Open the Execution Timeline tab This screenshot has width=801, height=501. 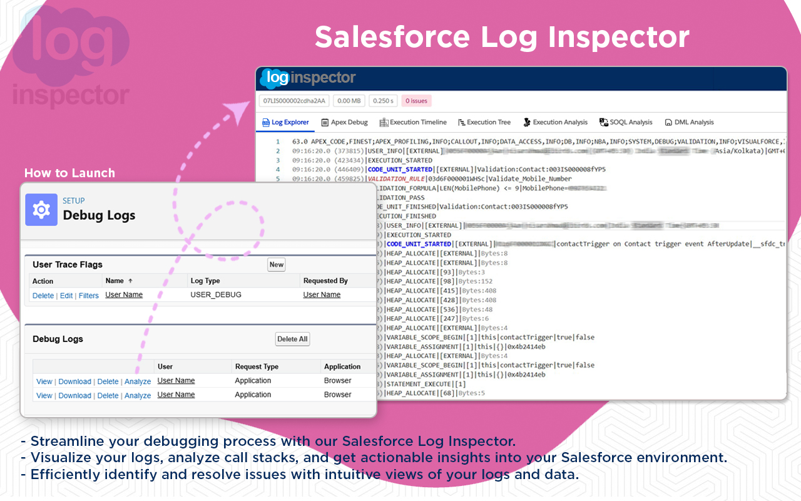point(413,122)
